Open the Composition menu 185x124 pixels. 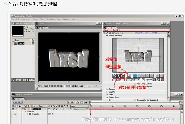(x=26, y=19)
